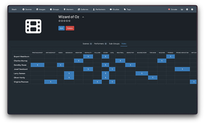
Task: Click the ANTAGONIST column header
Action: (51, 53)
